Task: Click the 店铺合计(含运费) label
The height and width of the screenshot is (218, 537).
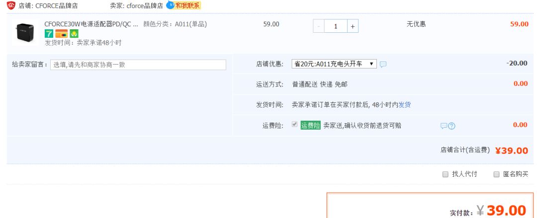Action: tap(465, 150)
